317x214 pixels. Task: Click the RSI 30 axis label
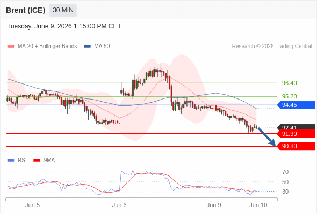tap(285, 192)
